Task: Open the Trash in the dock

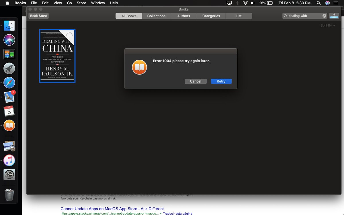Action: coord(9,195)
